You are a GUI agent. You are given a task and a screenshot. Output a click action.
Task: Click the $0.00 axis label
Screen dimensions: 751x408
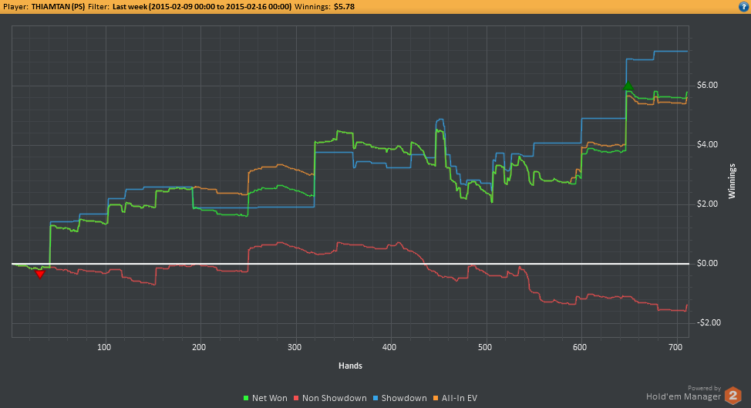point(707,263)
